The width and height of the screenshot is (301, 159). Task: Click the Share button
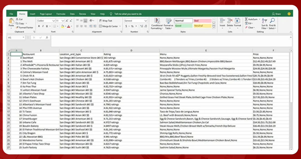click(276, 14)
